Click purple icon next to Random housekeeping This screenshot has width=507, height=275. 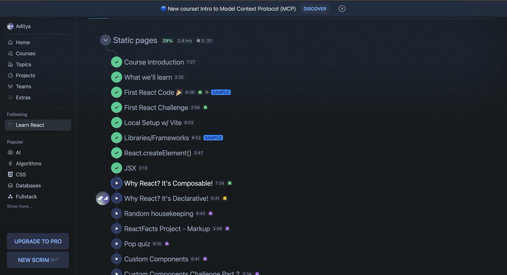[210, 213]
